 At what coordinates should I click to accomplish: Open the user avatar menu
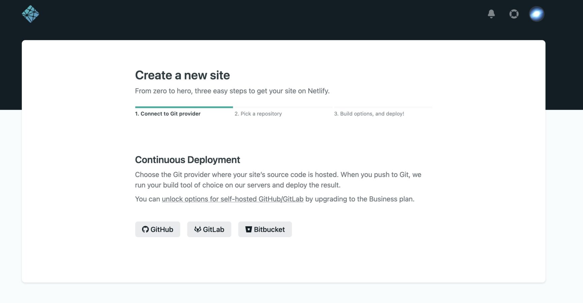tap(536, 14)
